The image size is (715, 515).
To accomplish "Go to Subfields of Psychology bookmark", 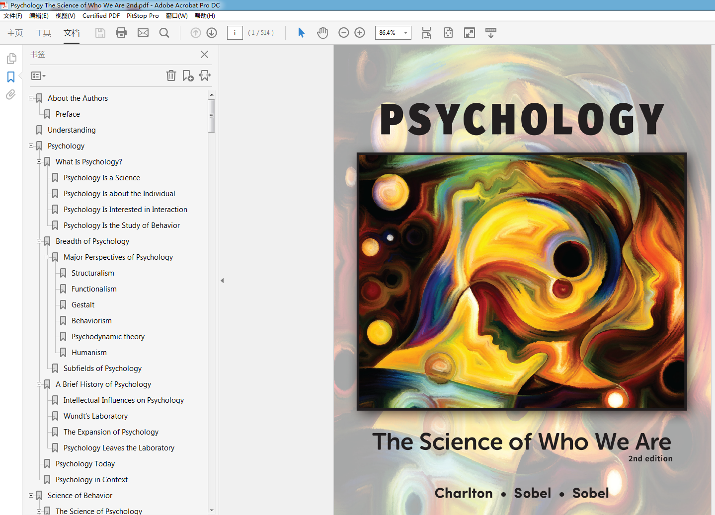I will click(x=102, y=368).
